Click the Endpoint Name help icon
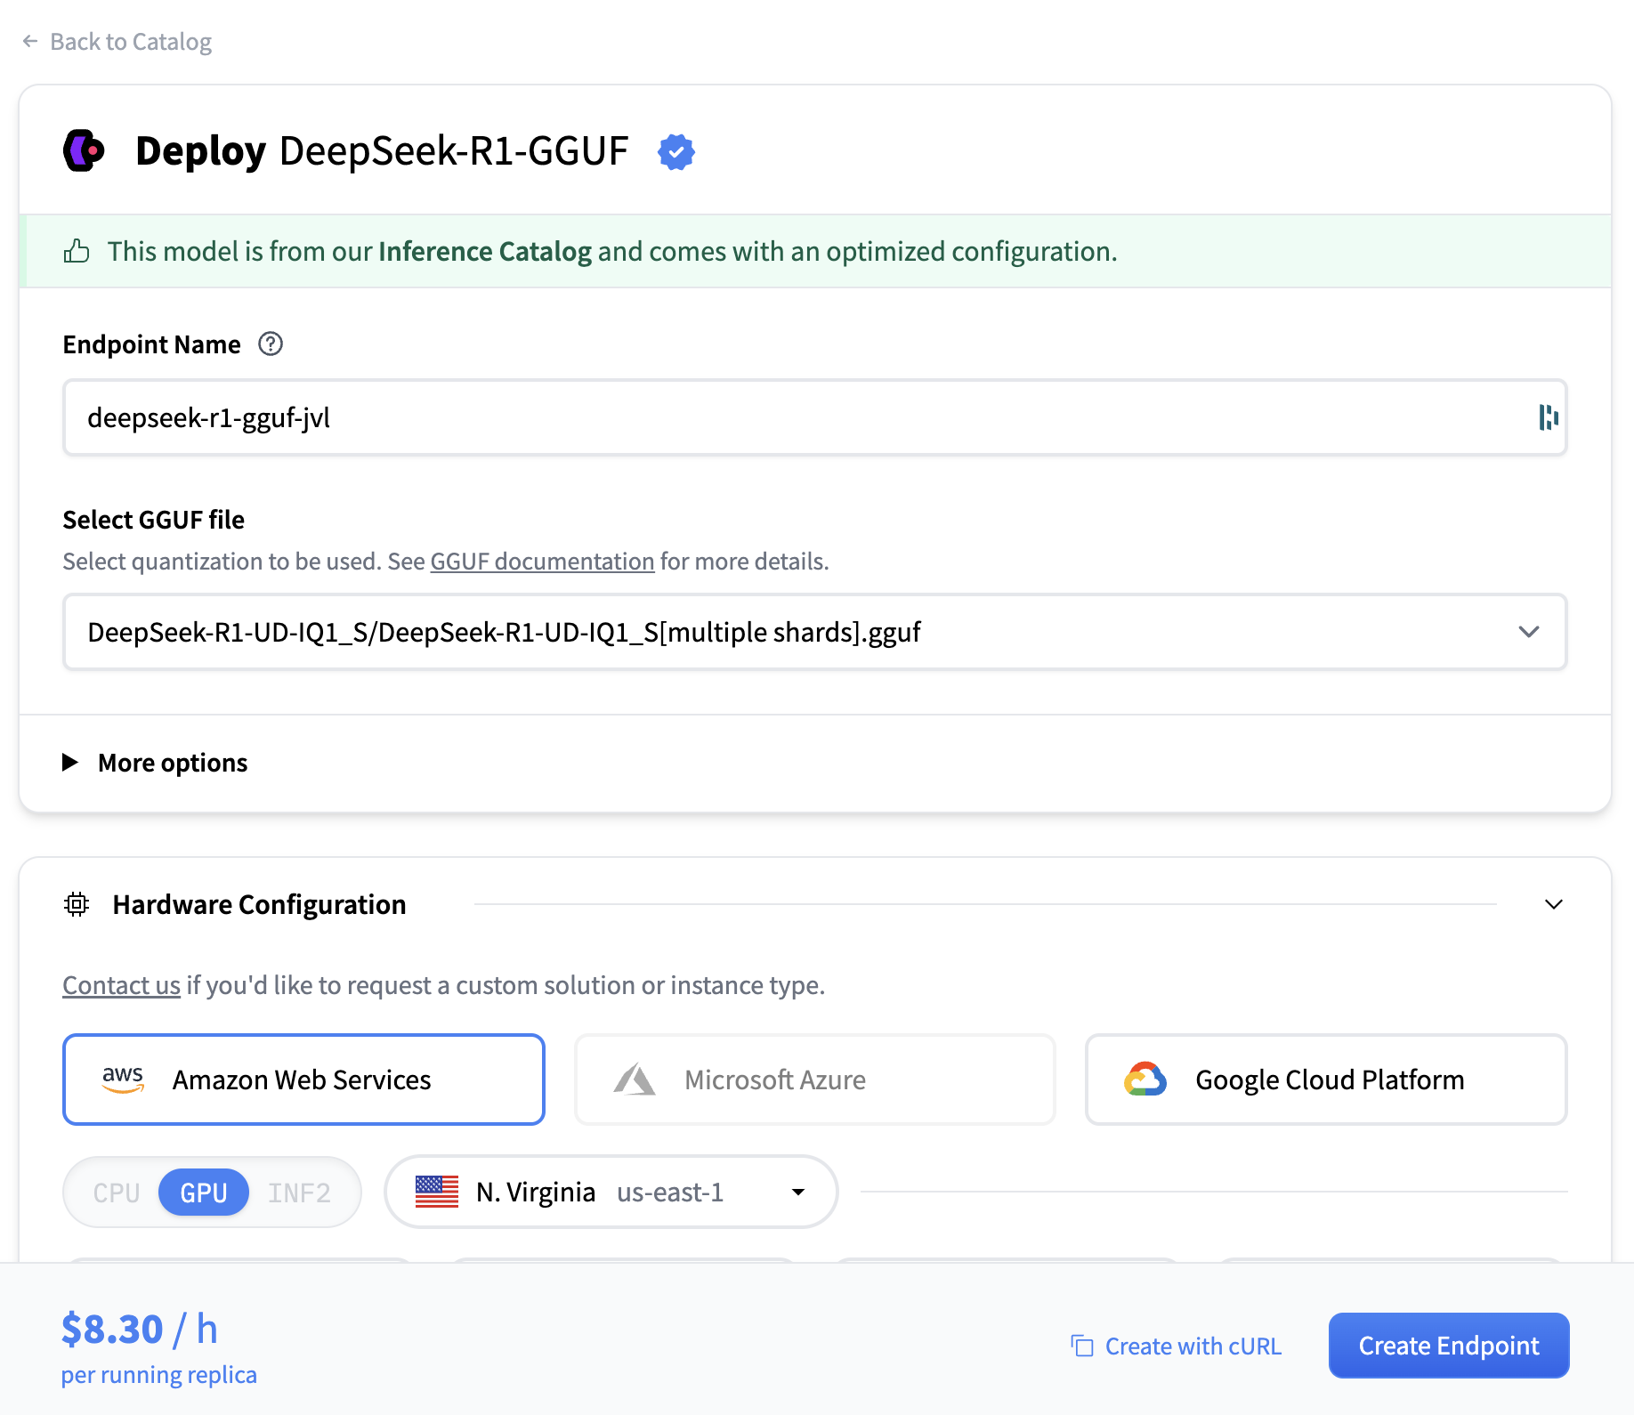The width and height of the screenshot is (1634, 1415). click(271, 344)
